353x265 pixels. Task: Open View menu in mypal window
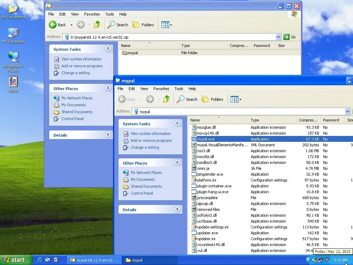[x=144, y=89]
